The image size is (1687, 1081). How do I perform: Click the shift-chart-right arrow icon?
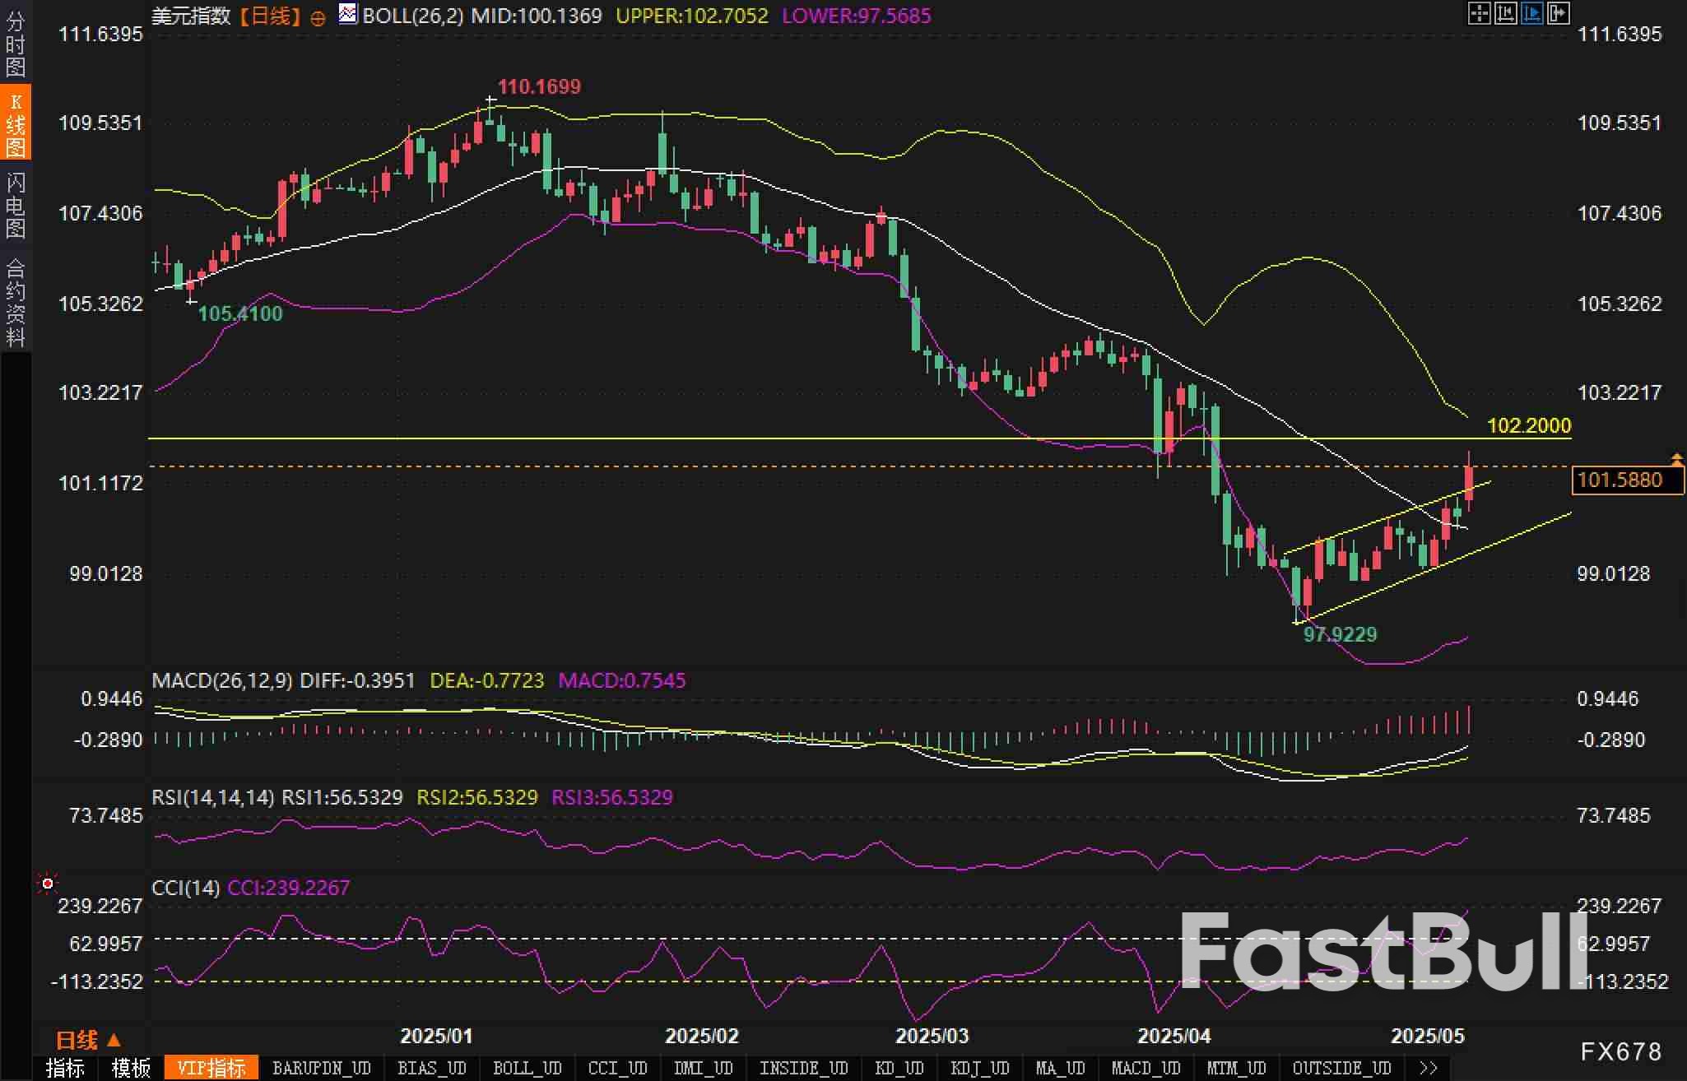pos(1558,13)
